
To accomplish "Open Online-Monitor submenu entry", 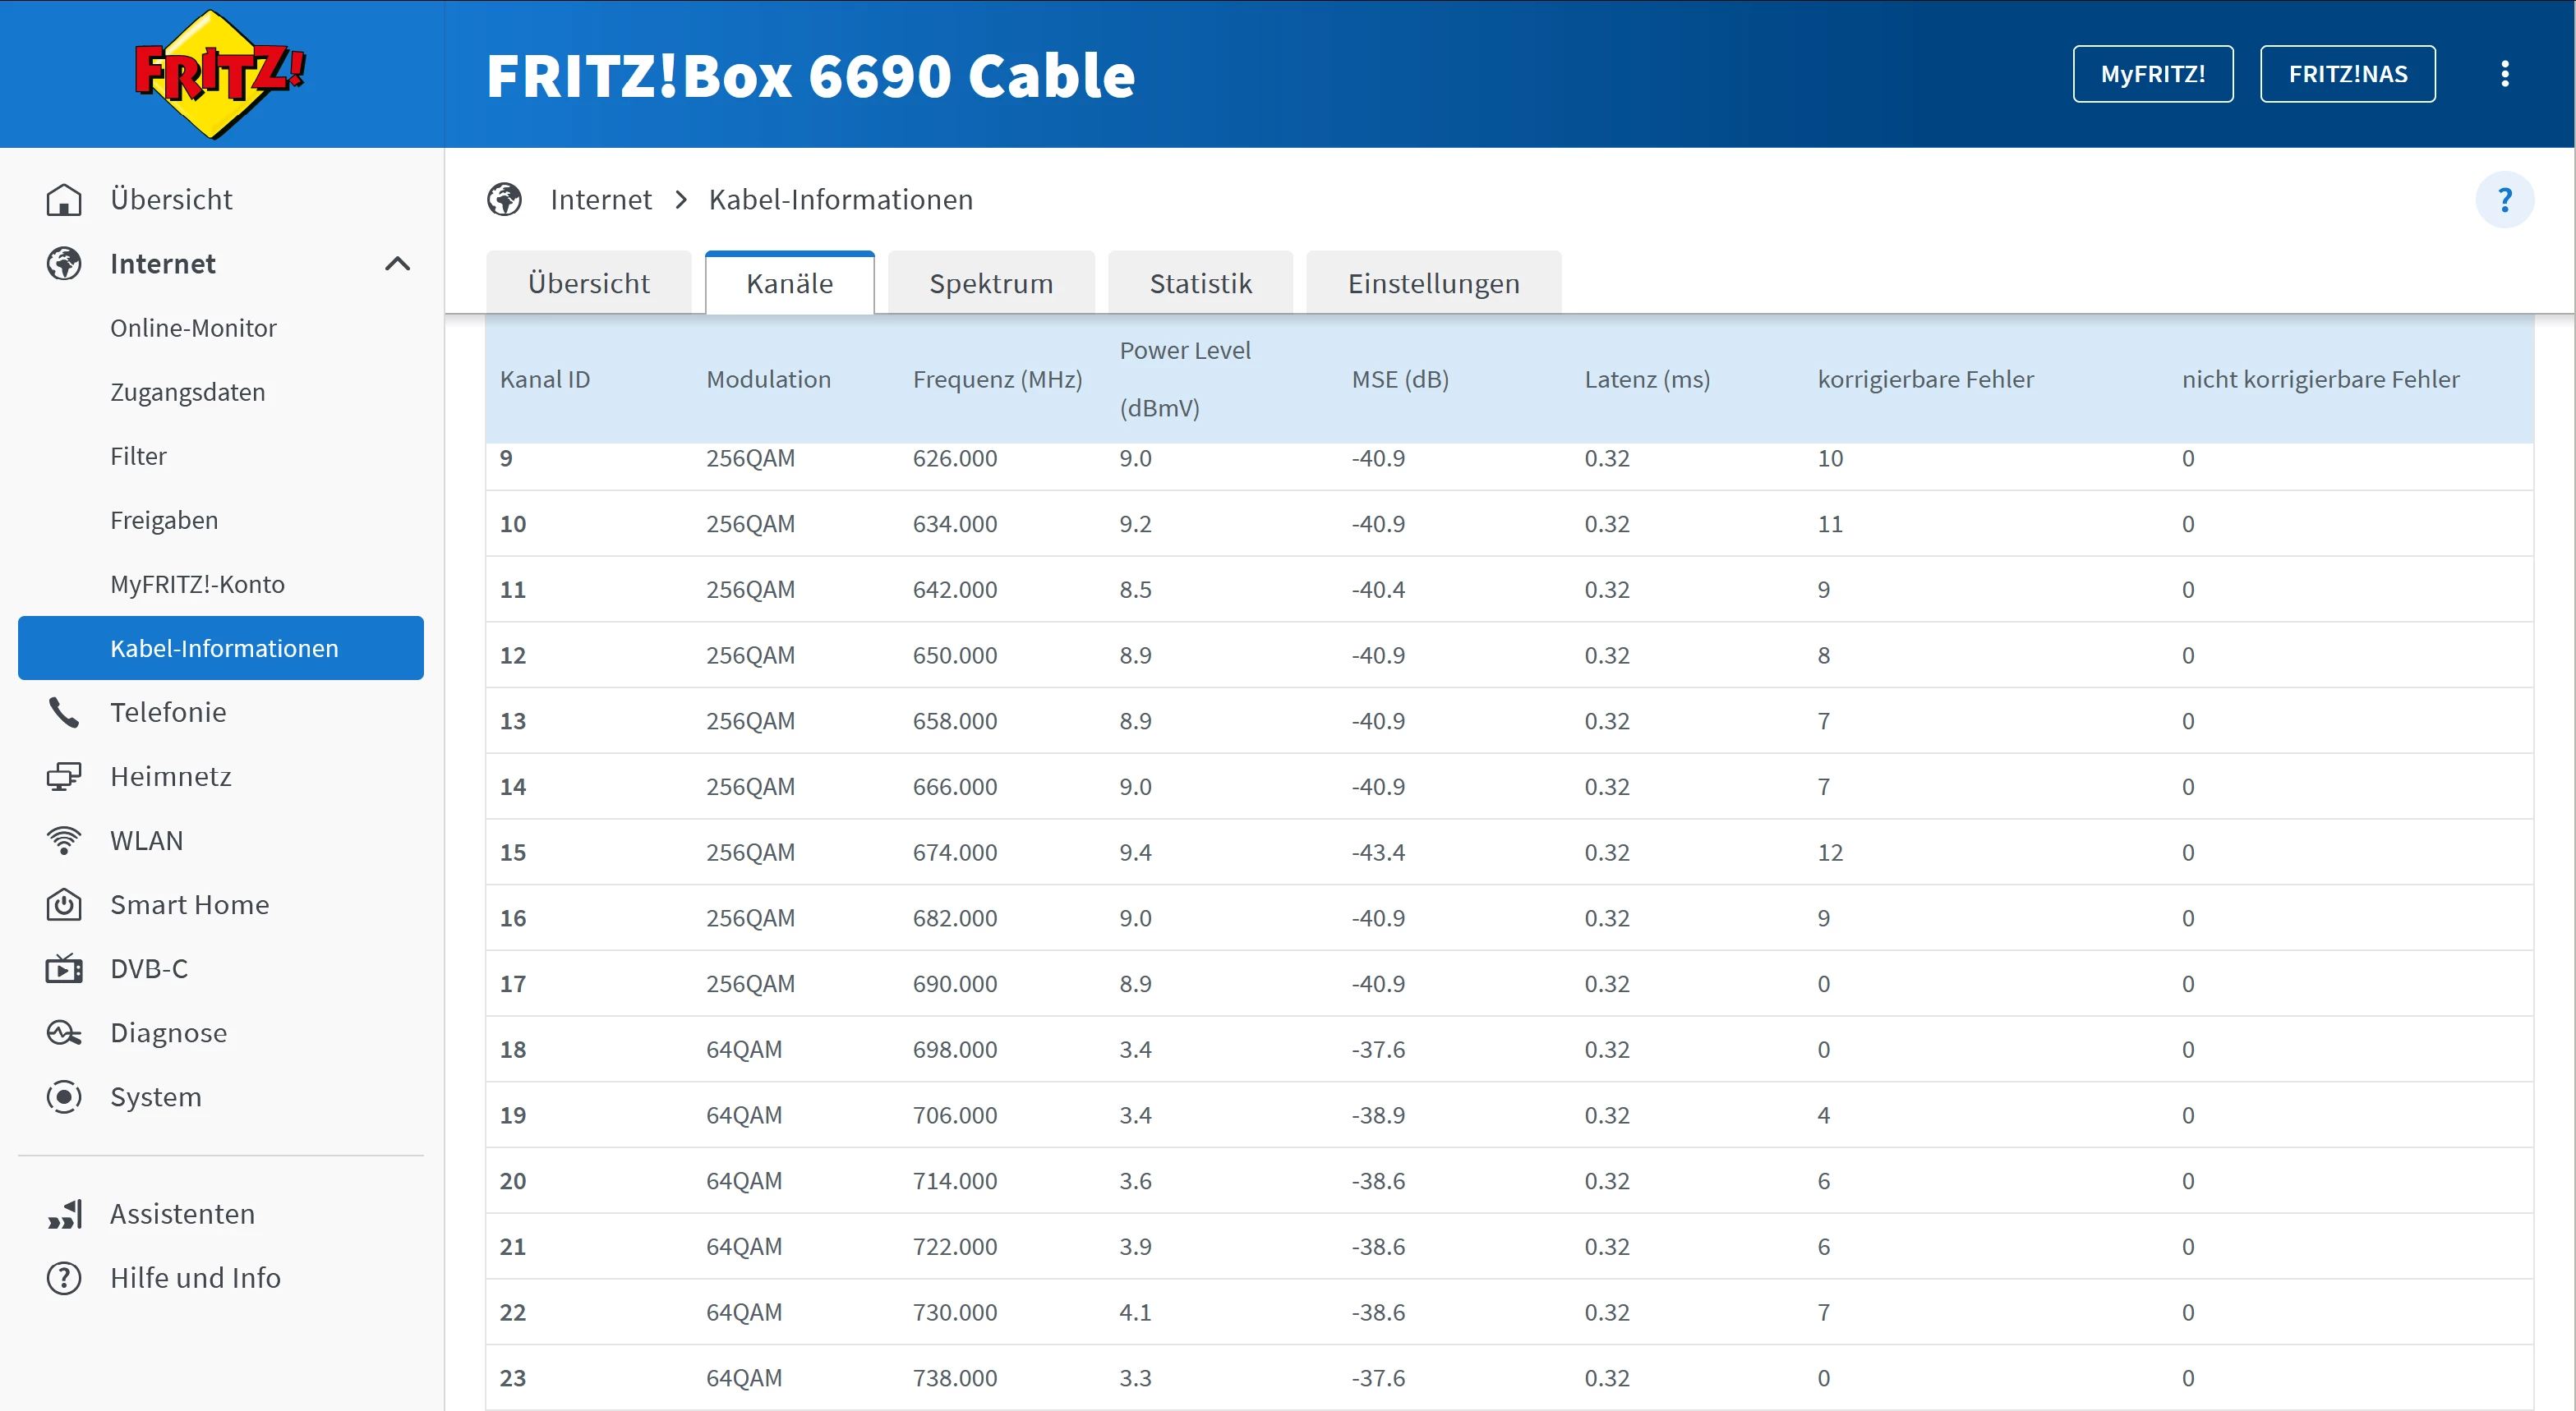I will [x=193, y=328].
